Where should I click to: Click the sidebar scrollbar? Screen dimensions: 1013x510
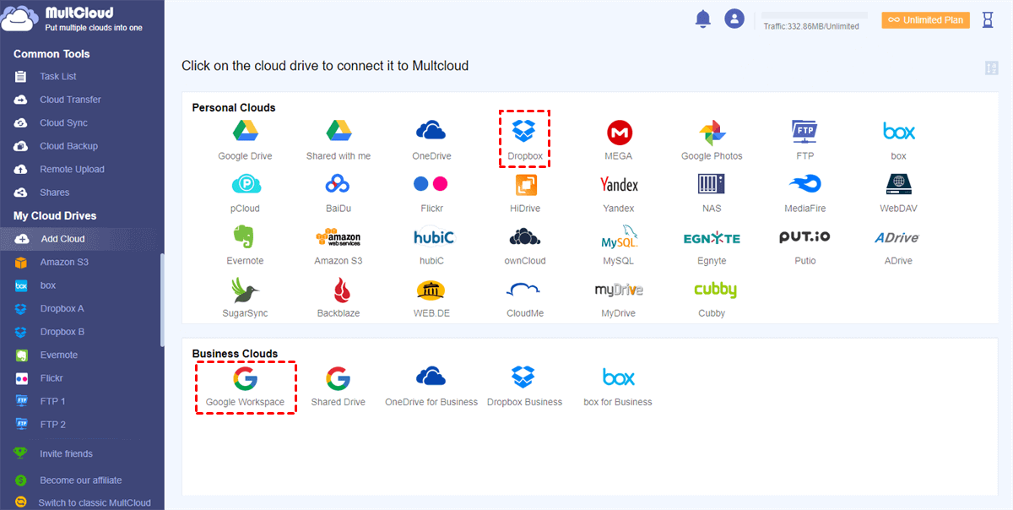click(162, 300)
